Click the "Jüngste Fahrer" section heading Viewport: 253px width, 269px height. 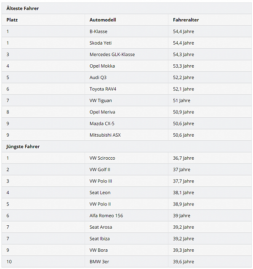[x=23, y=147]
